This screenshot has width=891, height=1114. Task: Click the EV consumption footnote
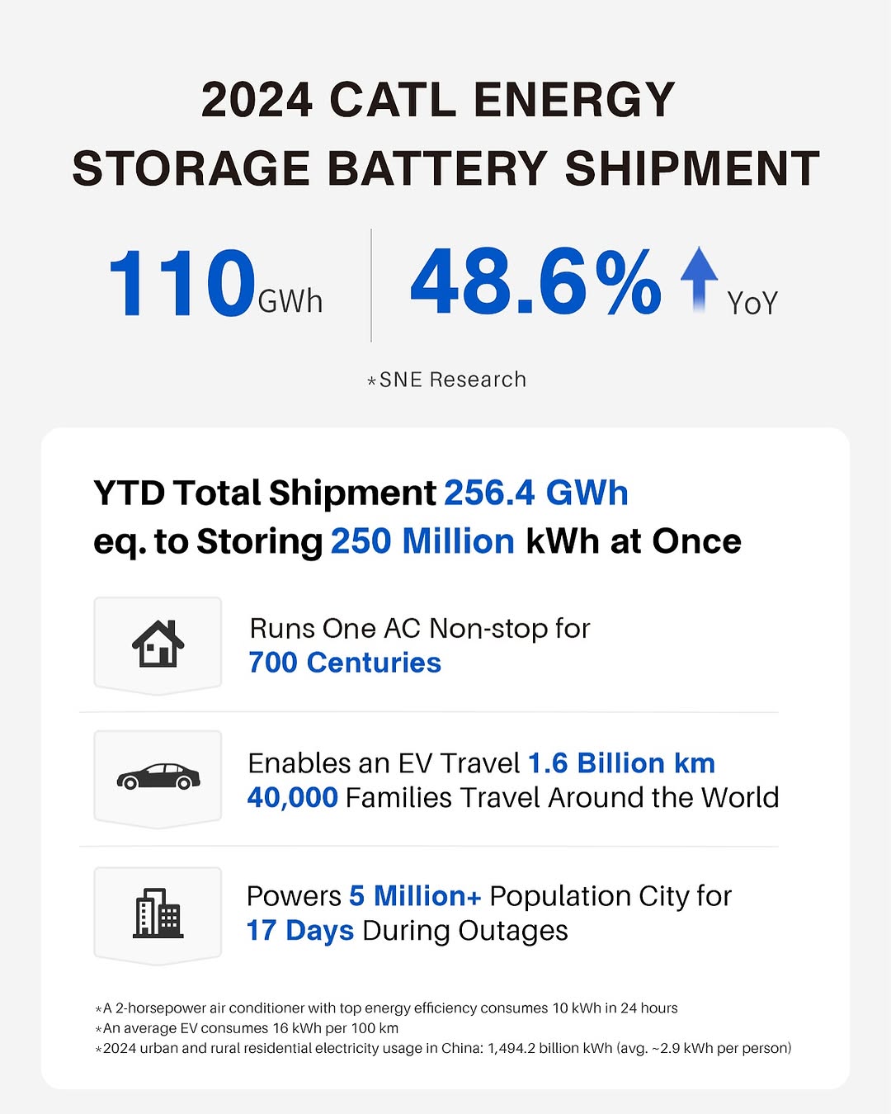coord(247,1028)
